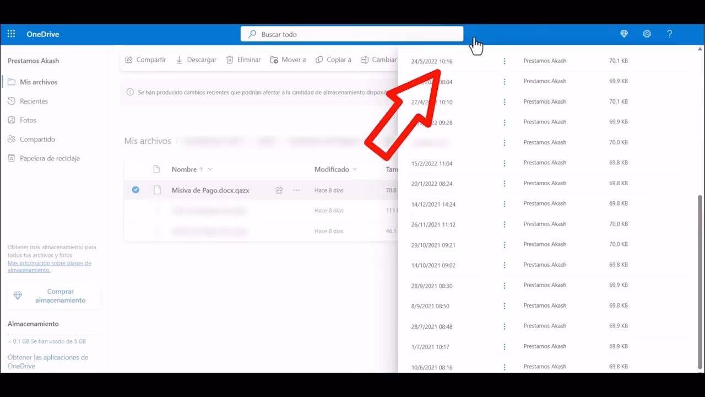The image size is (705, 397).
Task: Click the Mover a folder icon
Action: (x=274, y=60)
